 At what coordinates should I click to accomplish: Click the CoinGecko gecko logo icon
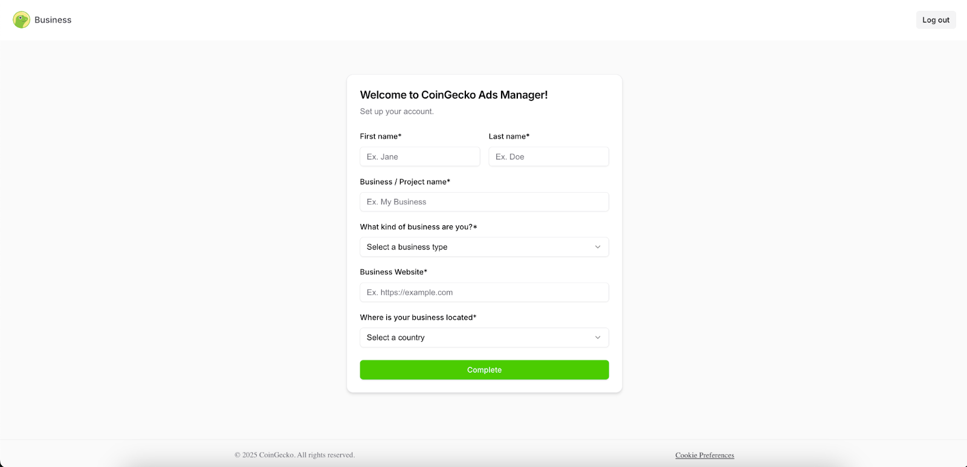point(22,20)
